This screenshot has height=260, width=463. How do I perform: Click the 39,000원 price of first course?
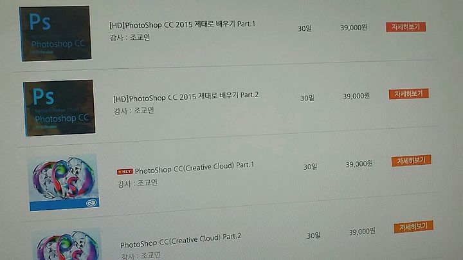coord(354,28)
